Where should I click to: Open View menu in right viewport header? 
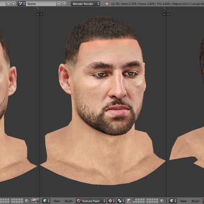point(183,201)
